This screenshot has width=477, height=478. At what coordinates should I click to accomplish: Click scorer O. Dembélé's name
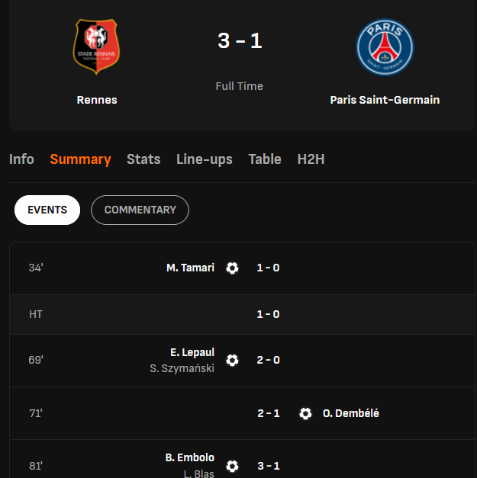tap(350, 413)
